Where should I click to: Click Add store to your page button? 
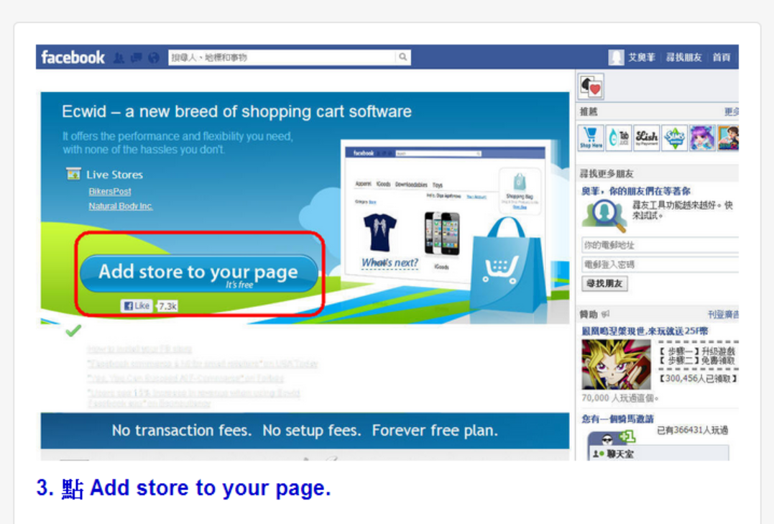click(198, 273)
